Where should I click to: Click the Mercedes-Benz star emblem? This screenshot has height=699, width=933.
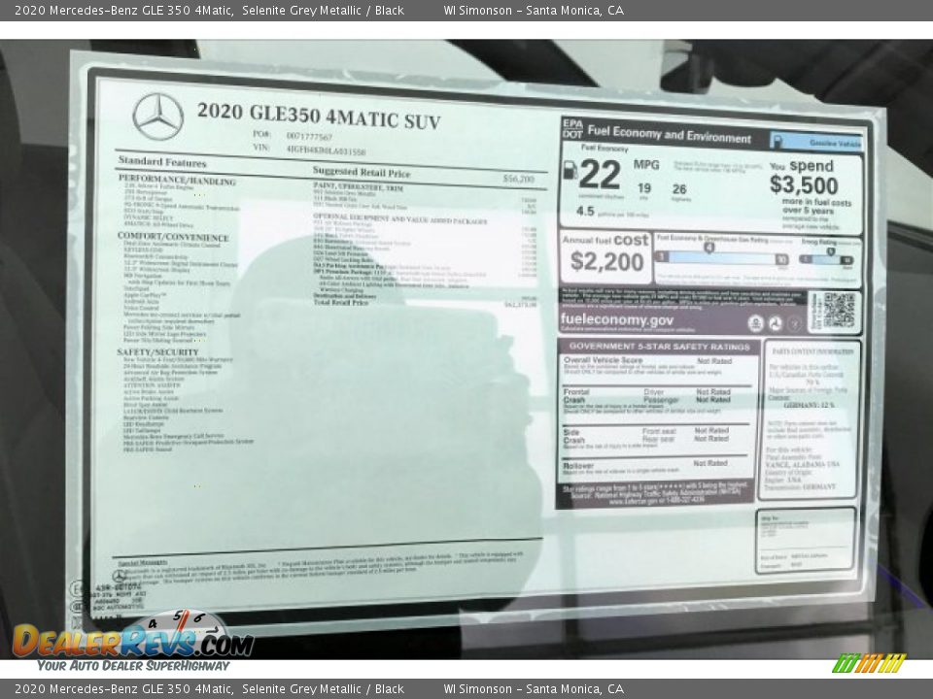point(160,116)
